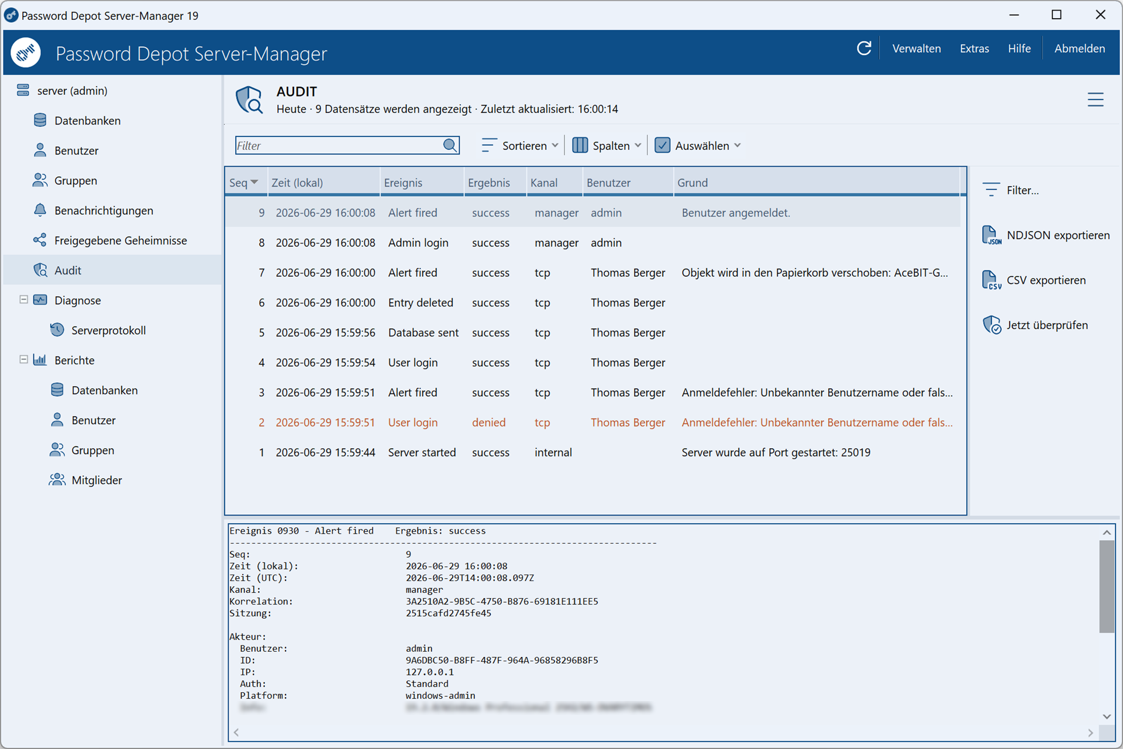
Task: Open the Auswählen dropdown arrow
Action: point(738,145)
